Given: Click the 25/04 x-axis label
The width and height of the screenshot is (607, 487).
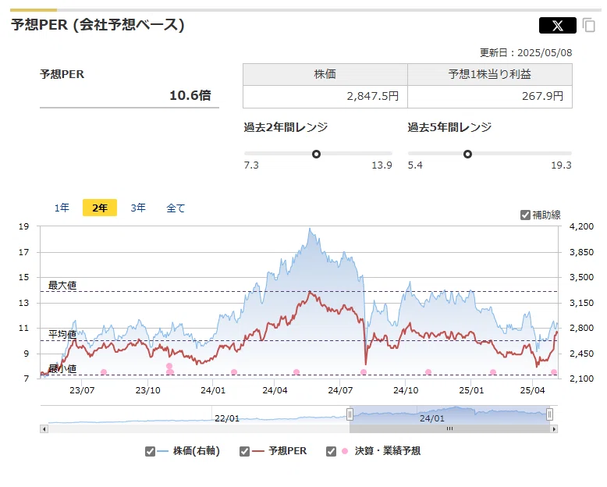Looking at the screenshot, I should [x=532, y=390].
